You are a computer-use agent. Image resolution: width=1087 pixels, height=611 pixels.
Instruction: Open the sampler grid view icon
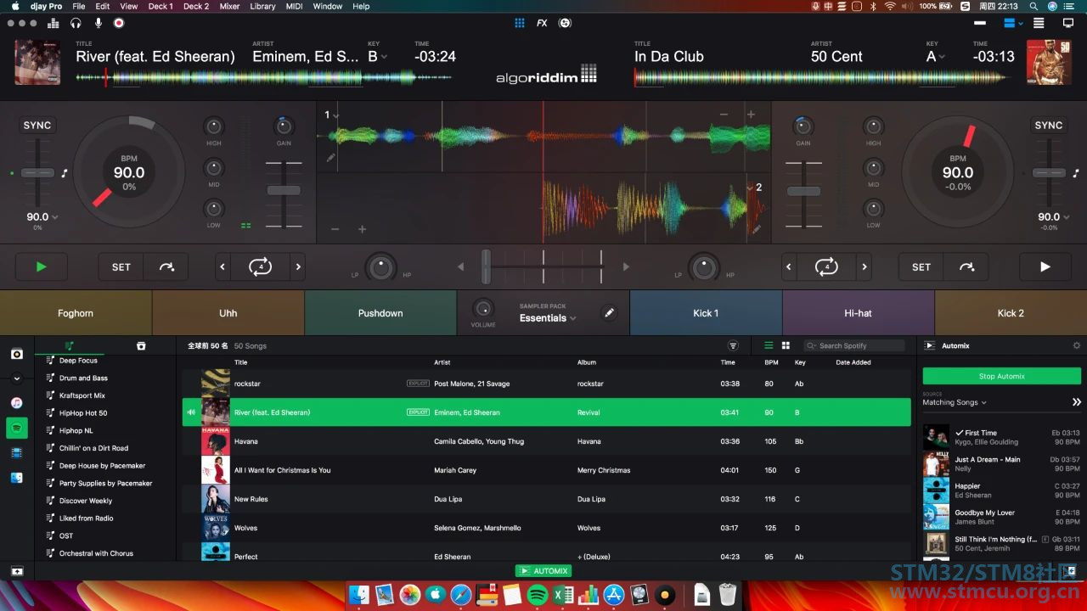[520, 23]
